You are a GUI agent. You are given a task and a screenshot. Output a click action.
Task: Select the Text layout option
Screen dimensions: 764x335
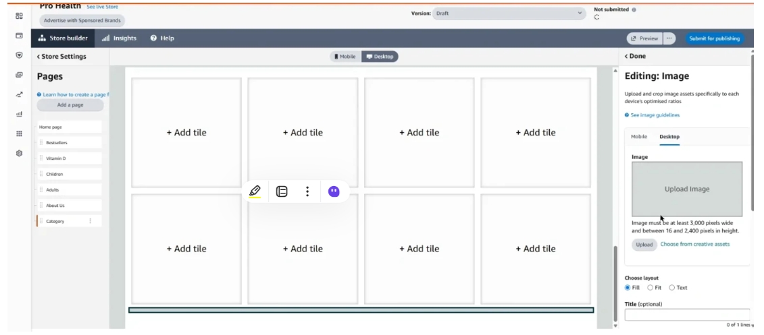(x=678, y=288)
